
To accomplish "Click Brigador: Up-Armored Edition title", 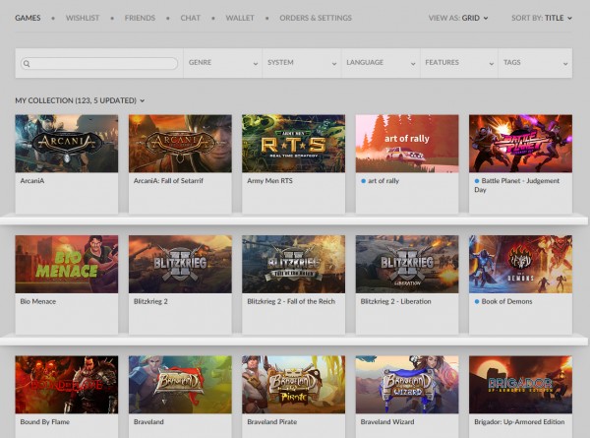I will coord(519,422).
